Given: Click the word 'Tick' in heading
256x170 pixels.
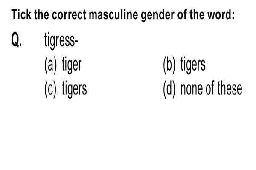Looking at the screenshot, I should click(x=21, y=14).
